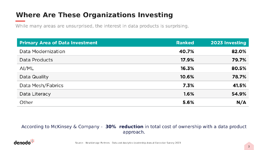Select the Data Modernization row label
268x150 pixels.
[42, 51]
